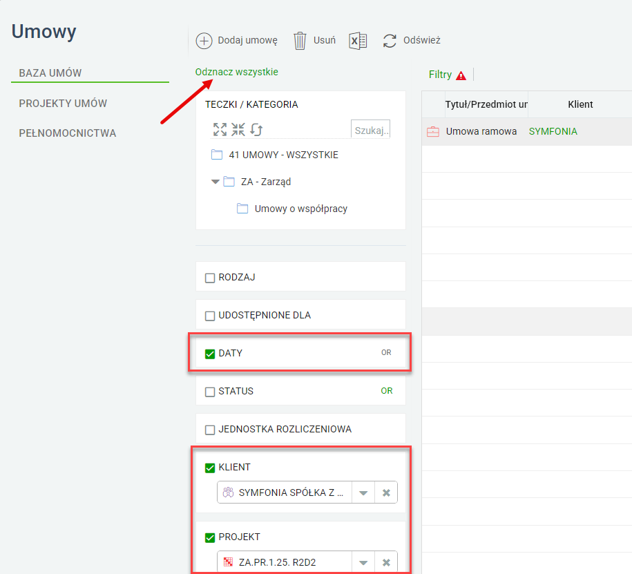Uncheck the PROJEKT filter checkbox
The width and height of the screenshot is (632, 574).
click(x=210, y=537)
